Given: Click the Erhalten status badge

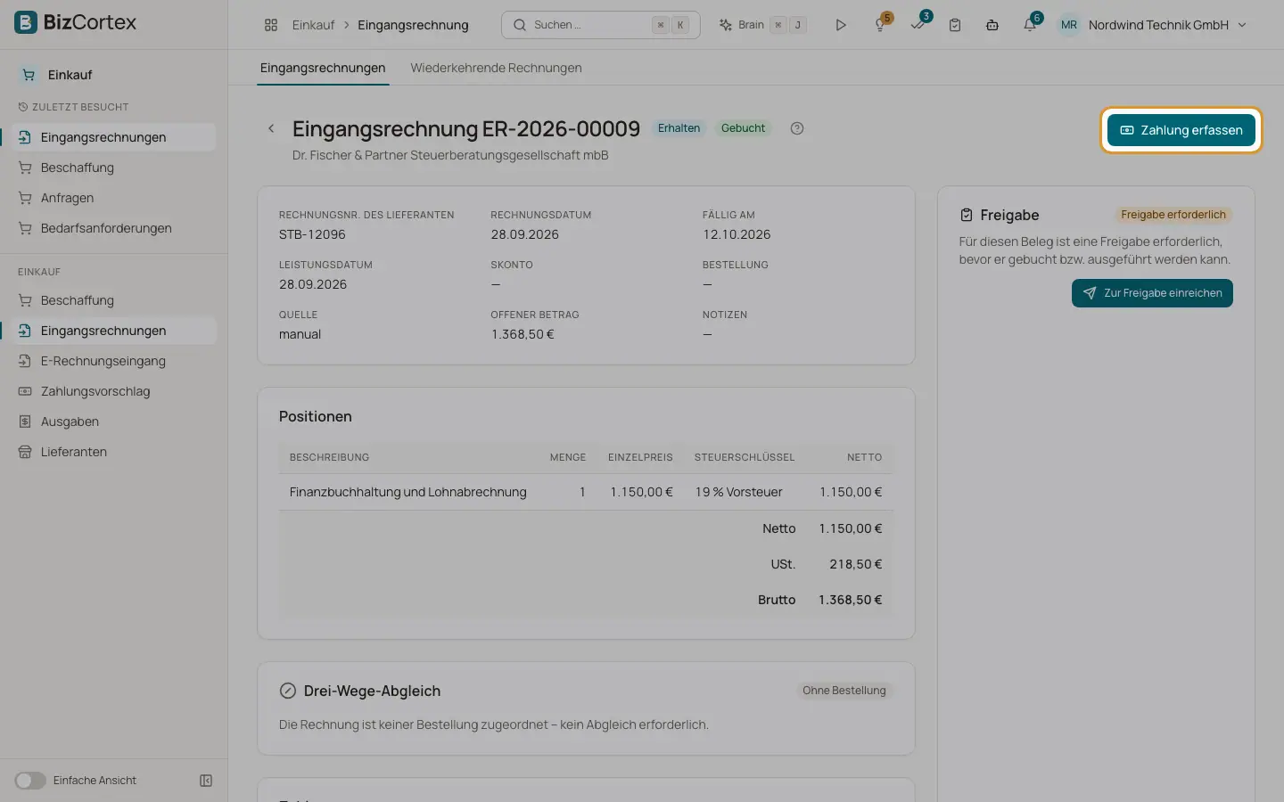Looking at the screenshot, I should (679, 128).
